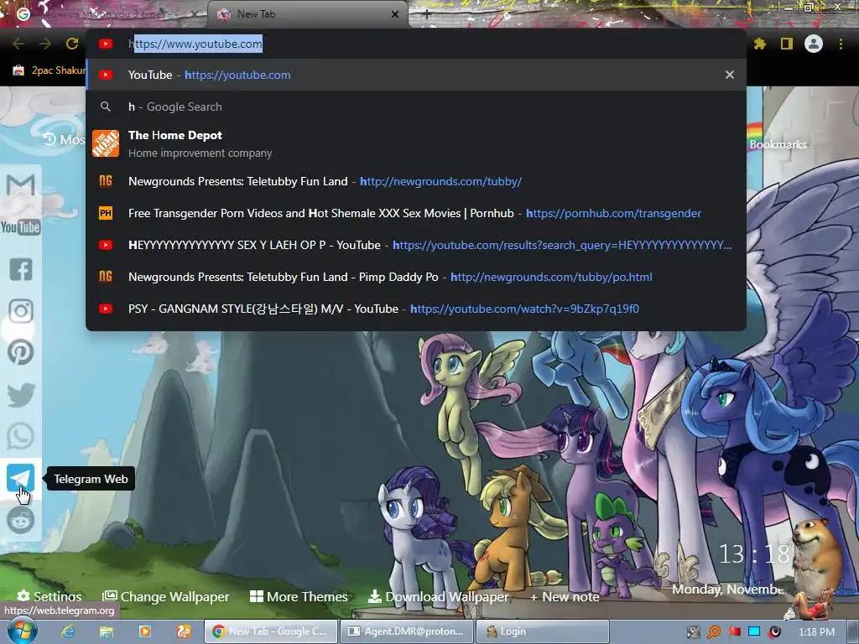
Task: Open Pinterest sidebar shortcut
Action: click(21, 352)
